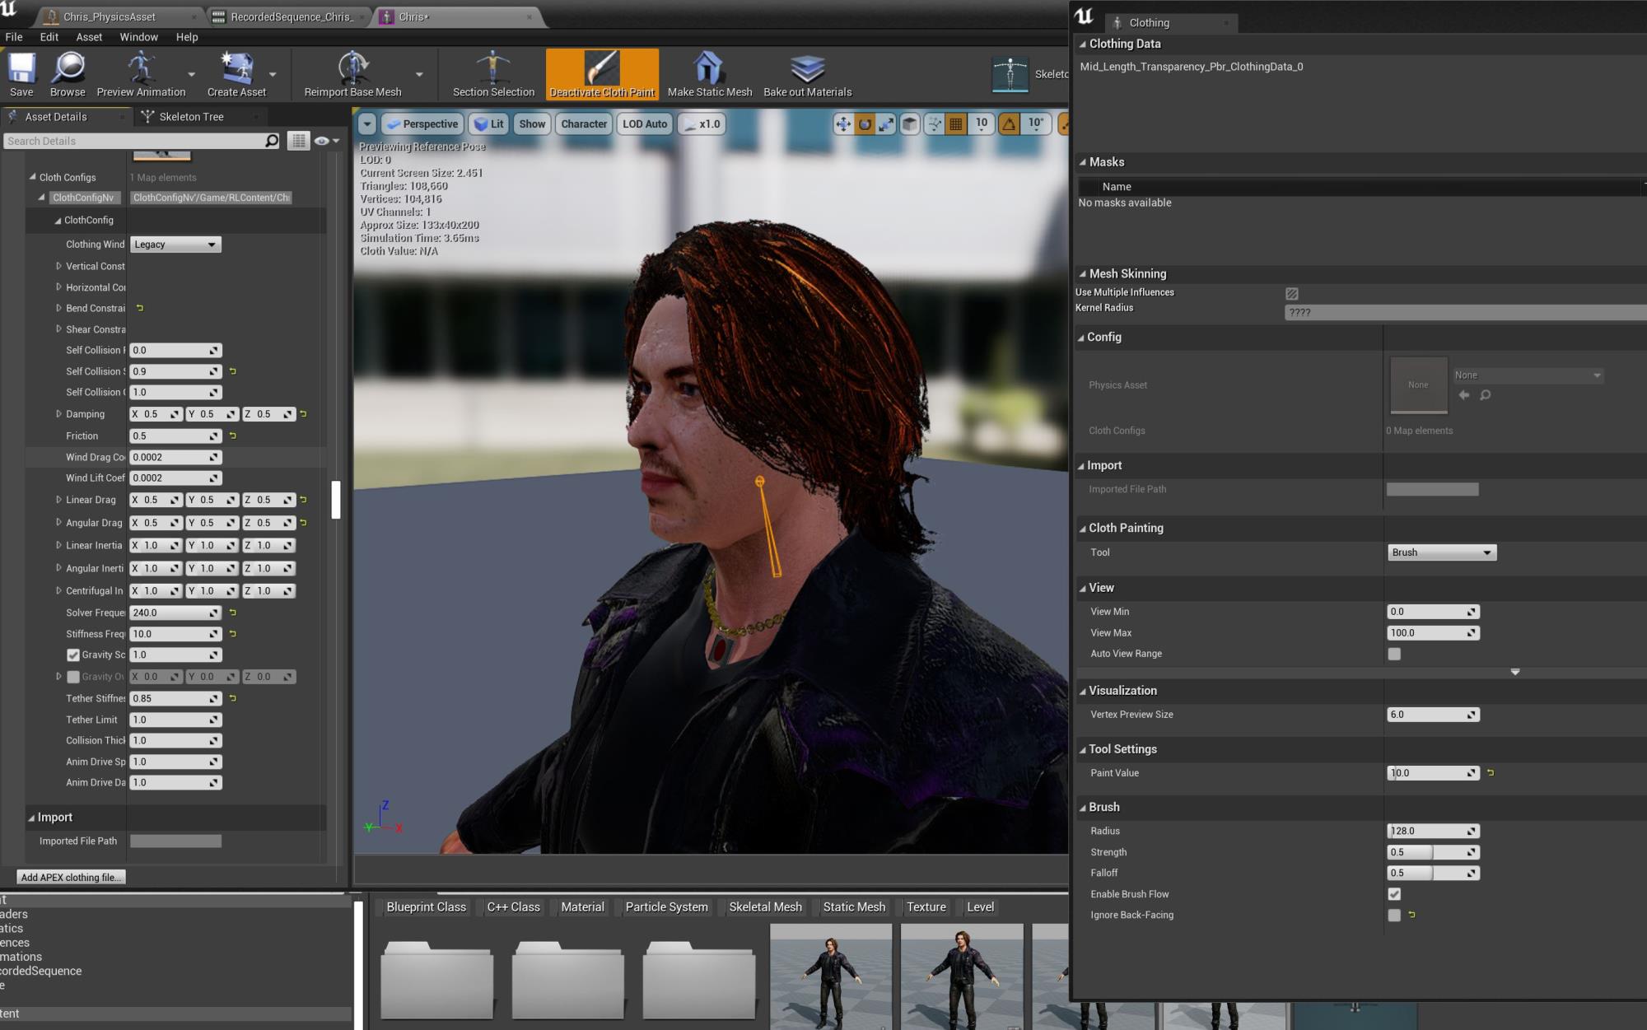Open Character viewport menu button
This screenshot has width=1647, height=1030.
coord(584,124)
